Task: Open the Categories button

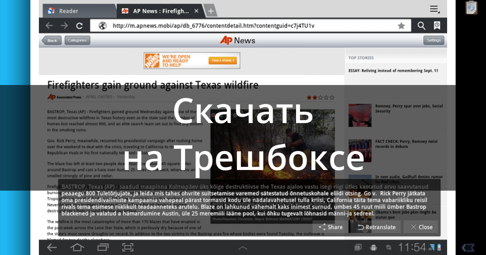Action: click(x=77, y=40)
